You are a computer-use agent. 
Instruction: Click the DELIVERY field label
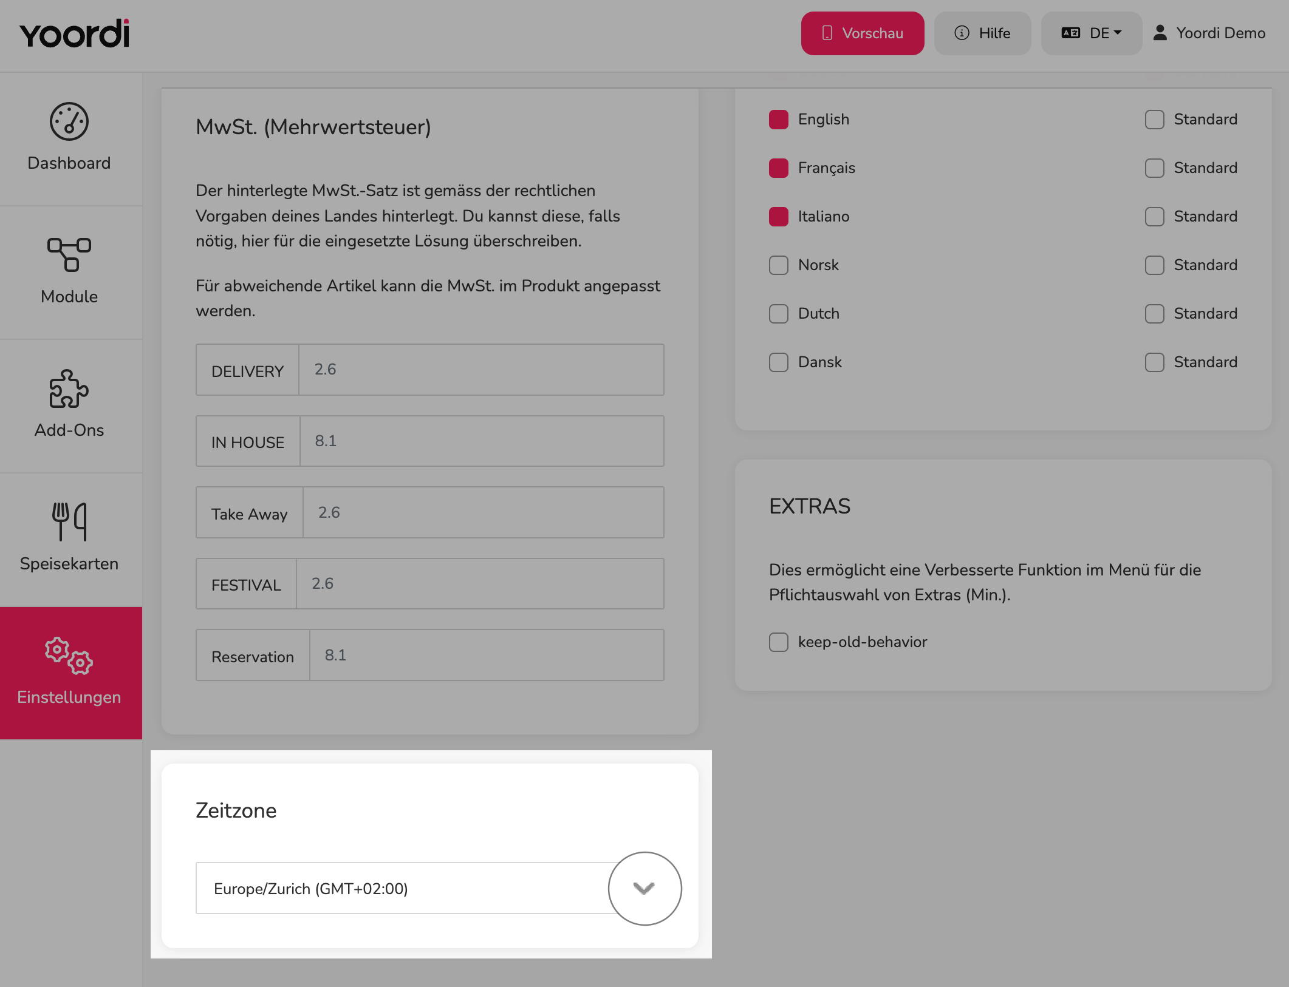point(247,371)
